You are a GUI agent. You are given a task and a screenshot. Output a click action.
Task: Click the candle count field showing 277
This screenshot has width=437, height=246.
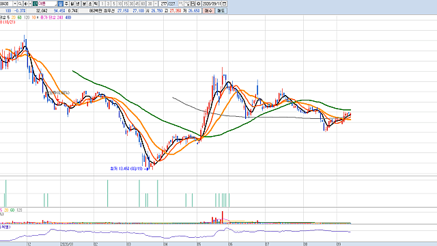(x=163, y=3)
